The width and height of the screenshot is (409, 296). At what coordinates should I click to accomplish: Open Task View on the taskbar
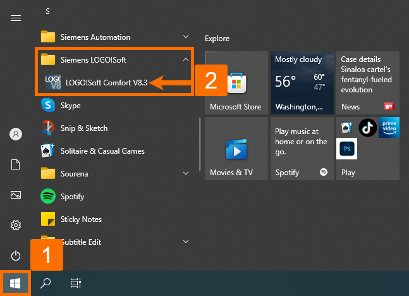(x=76, y=283)
